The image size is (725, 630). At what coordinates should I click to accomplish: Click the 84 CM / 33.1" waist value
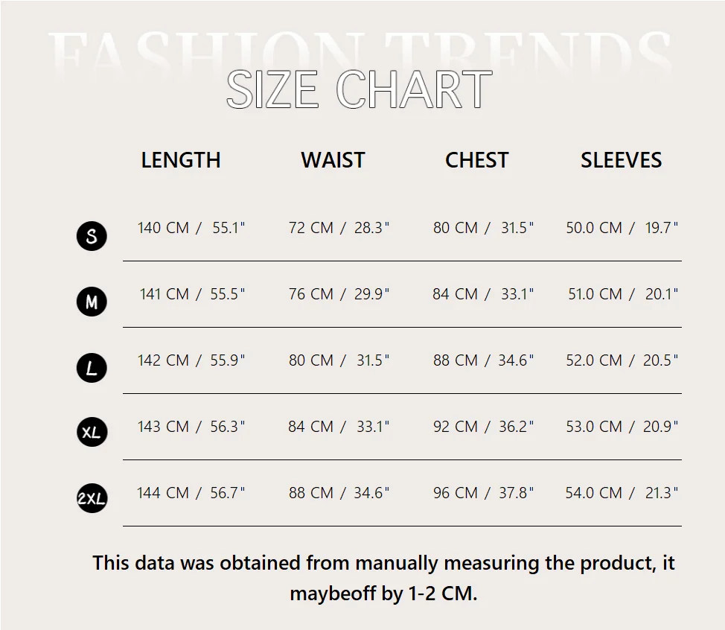[339, 427]
